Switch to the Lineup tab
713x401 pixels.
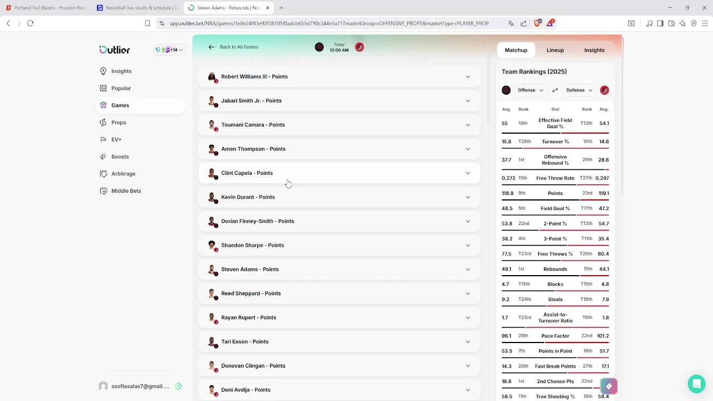coord(555,50)
